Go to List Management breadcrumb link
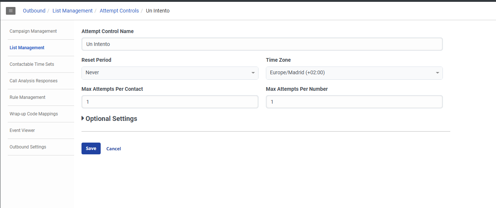The height and width of the screenshot is (208, 496). 72,11
